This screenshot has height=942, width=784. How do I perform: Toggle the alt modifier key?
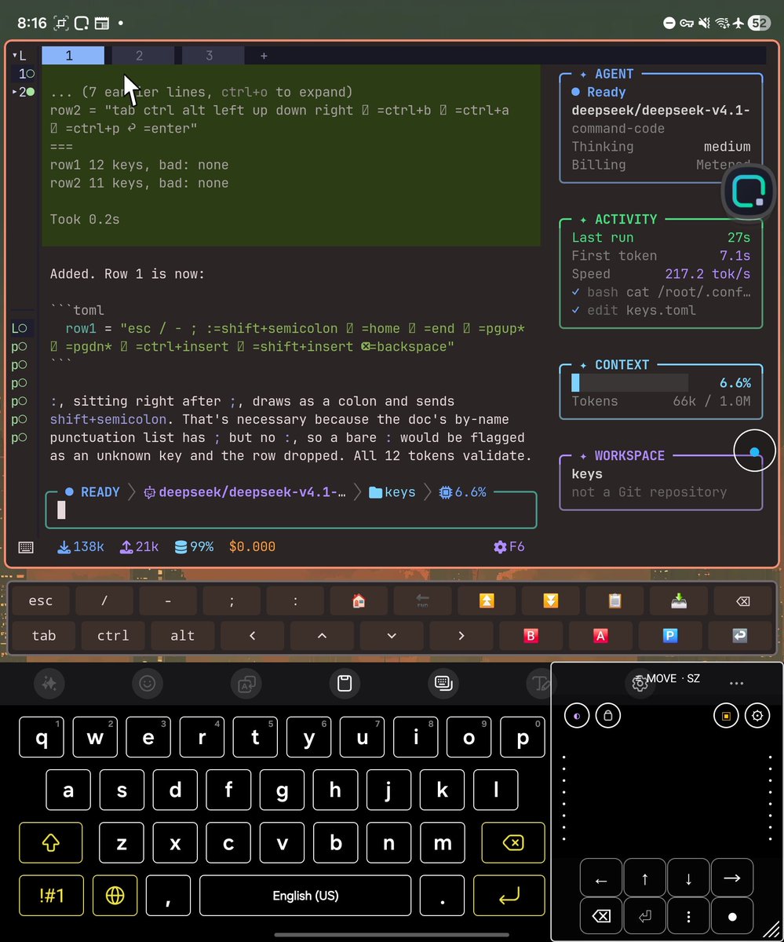coord(182,635)
